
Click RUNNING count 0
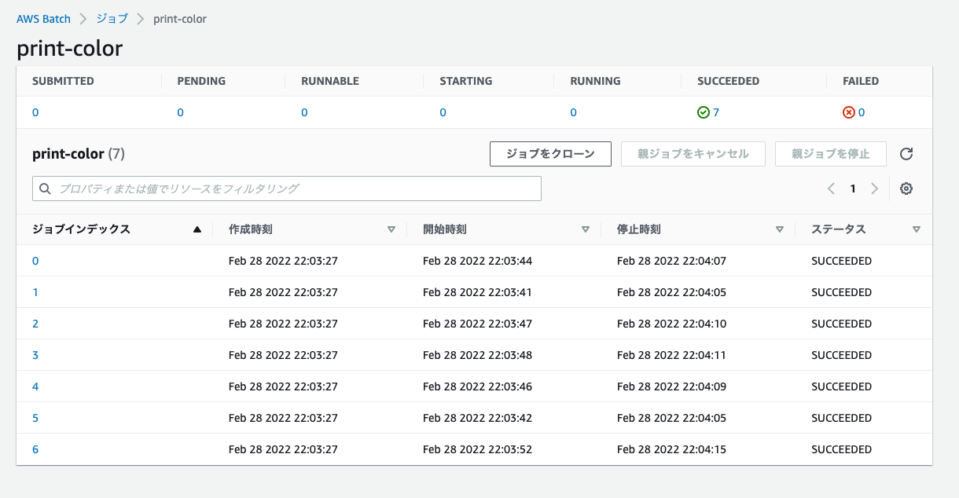[573, 112]
